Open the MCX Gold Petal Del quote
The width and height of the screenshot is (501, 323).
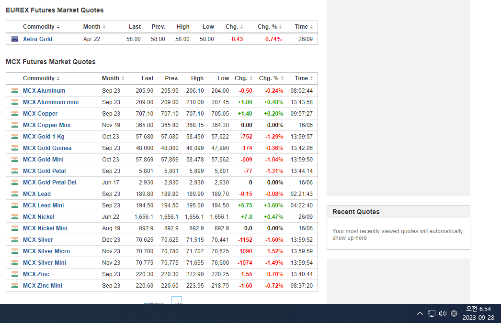(x=49, y=183)
